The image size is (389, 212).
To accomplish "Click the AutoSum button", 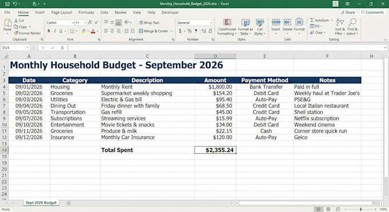I will 320,21.
